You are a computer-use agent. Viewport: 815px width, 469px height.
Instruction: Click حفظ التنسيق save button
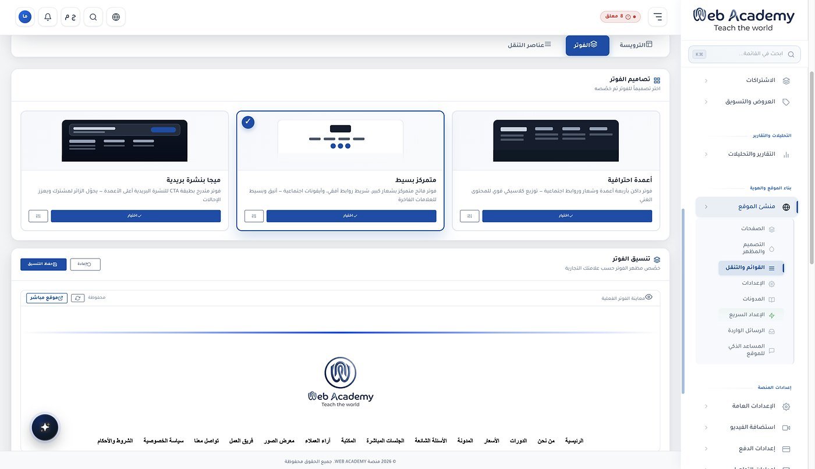pyautogui.click(x=43, y=264)
